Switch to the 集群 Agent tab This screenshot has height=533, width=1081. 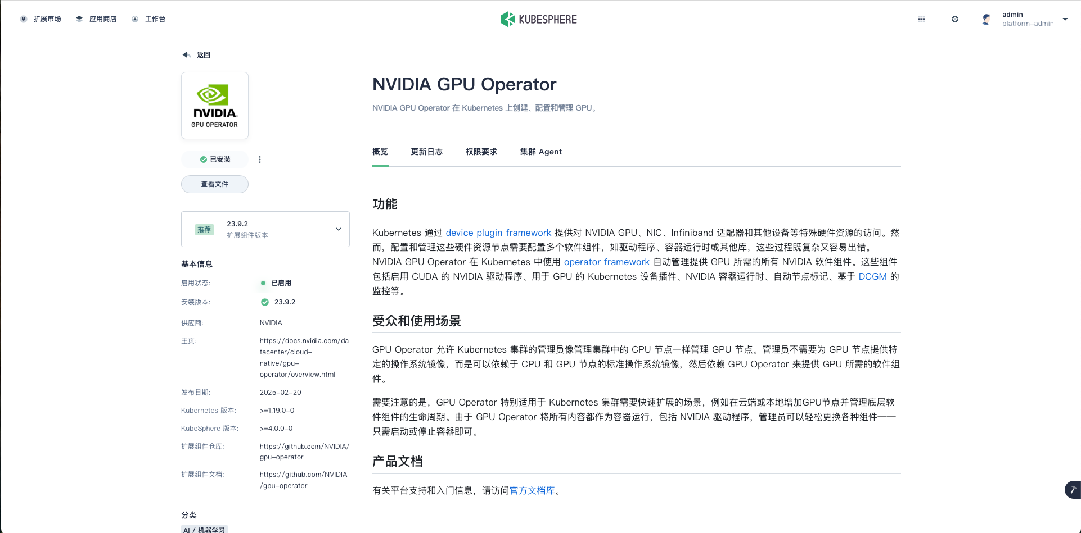click(x=541, y=152)
